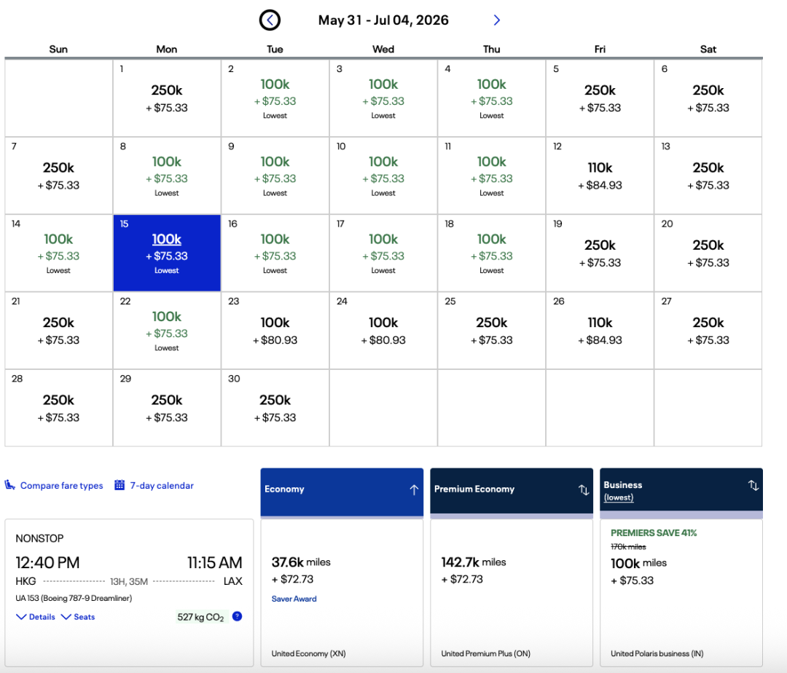Open Compare fare types link
The height and width of the screenshot is (673, 787).
(61, 486)
